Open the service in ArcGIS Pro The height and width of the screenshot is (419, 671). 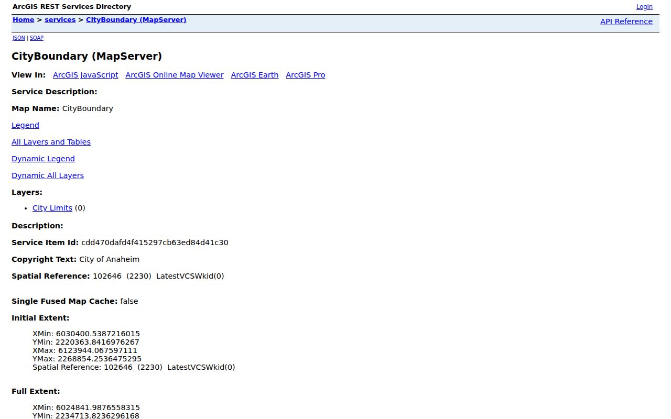coord(306,75)
